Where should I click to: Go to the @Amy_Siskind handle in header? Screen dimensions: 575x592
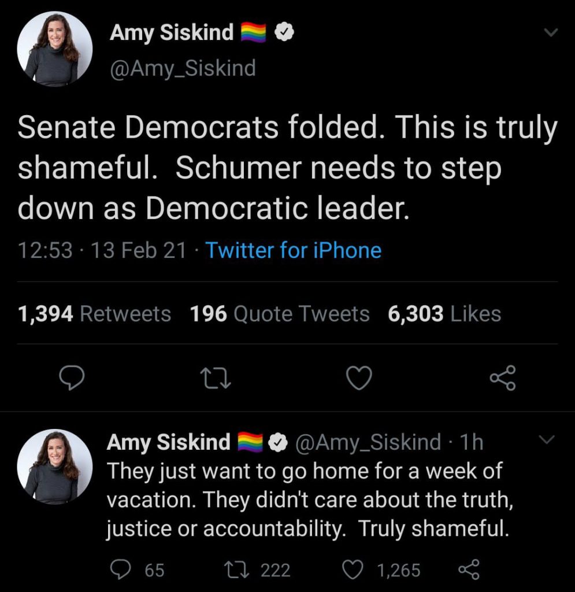(x=182, y=68)
